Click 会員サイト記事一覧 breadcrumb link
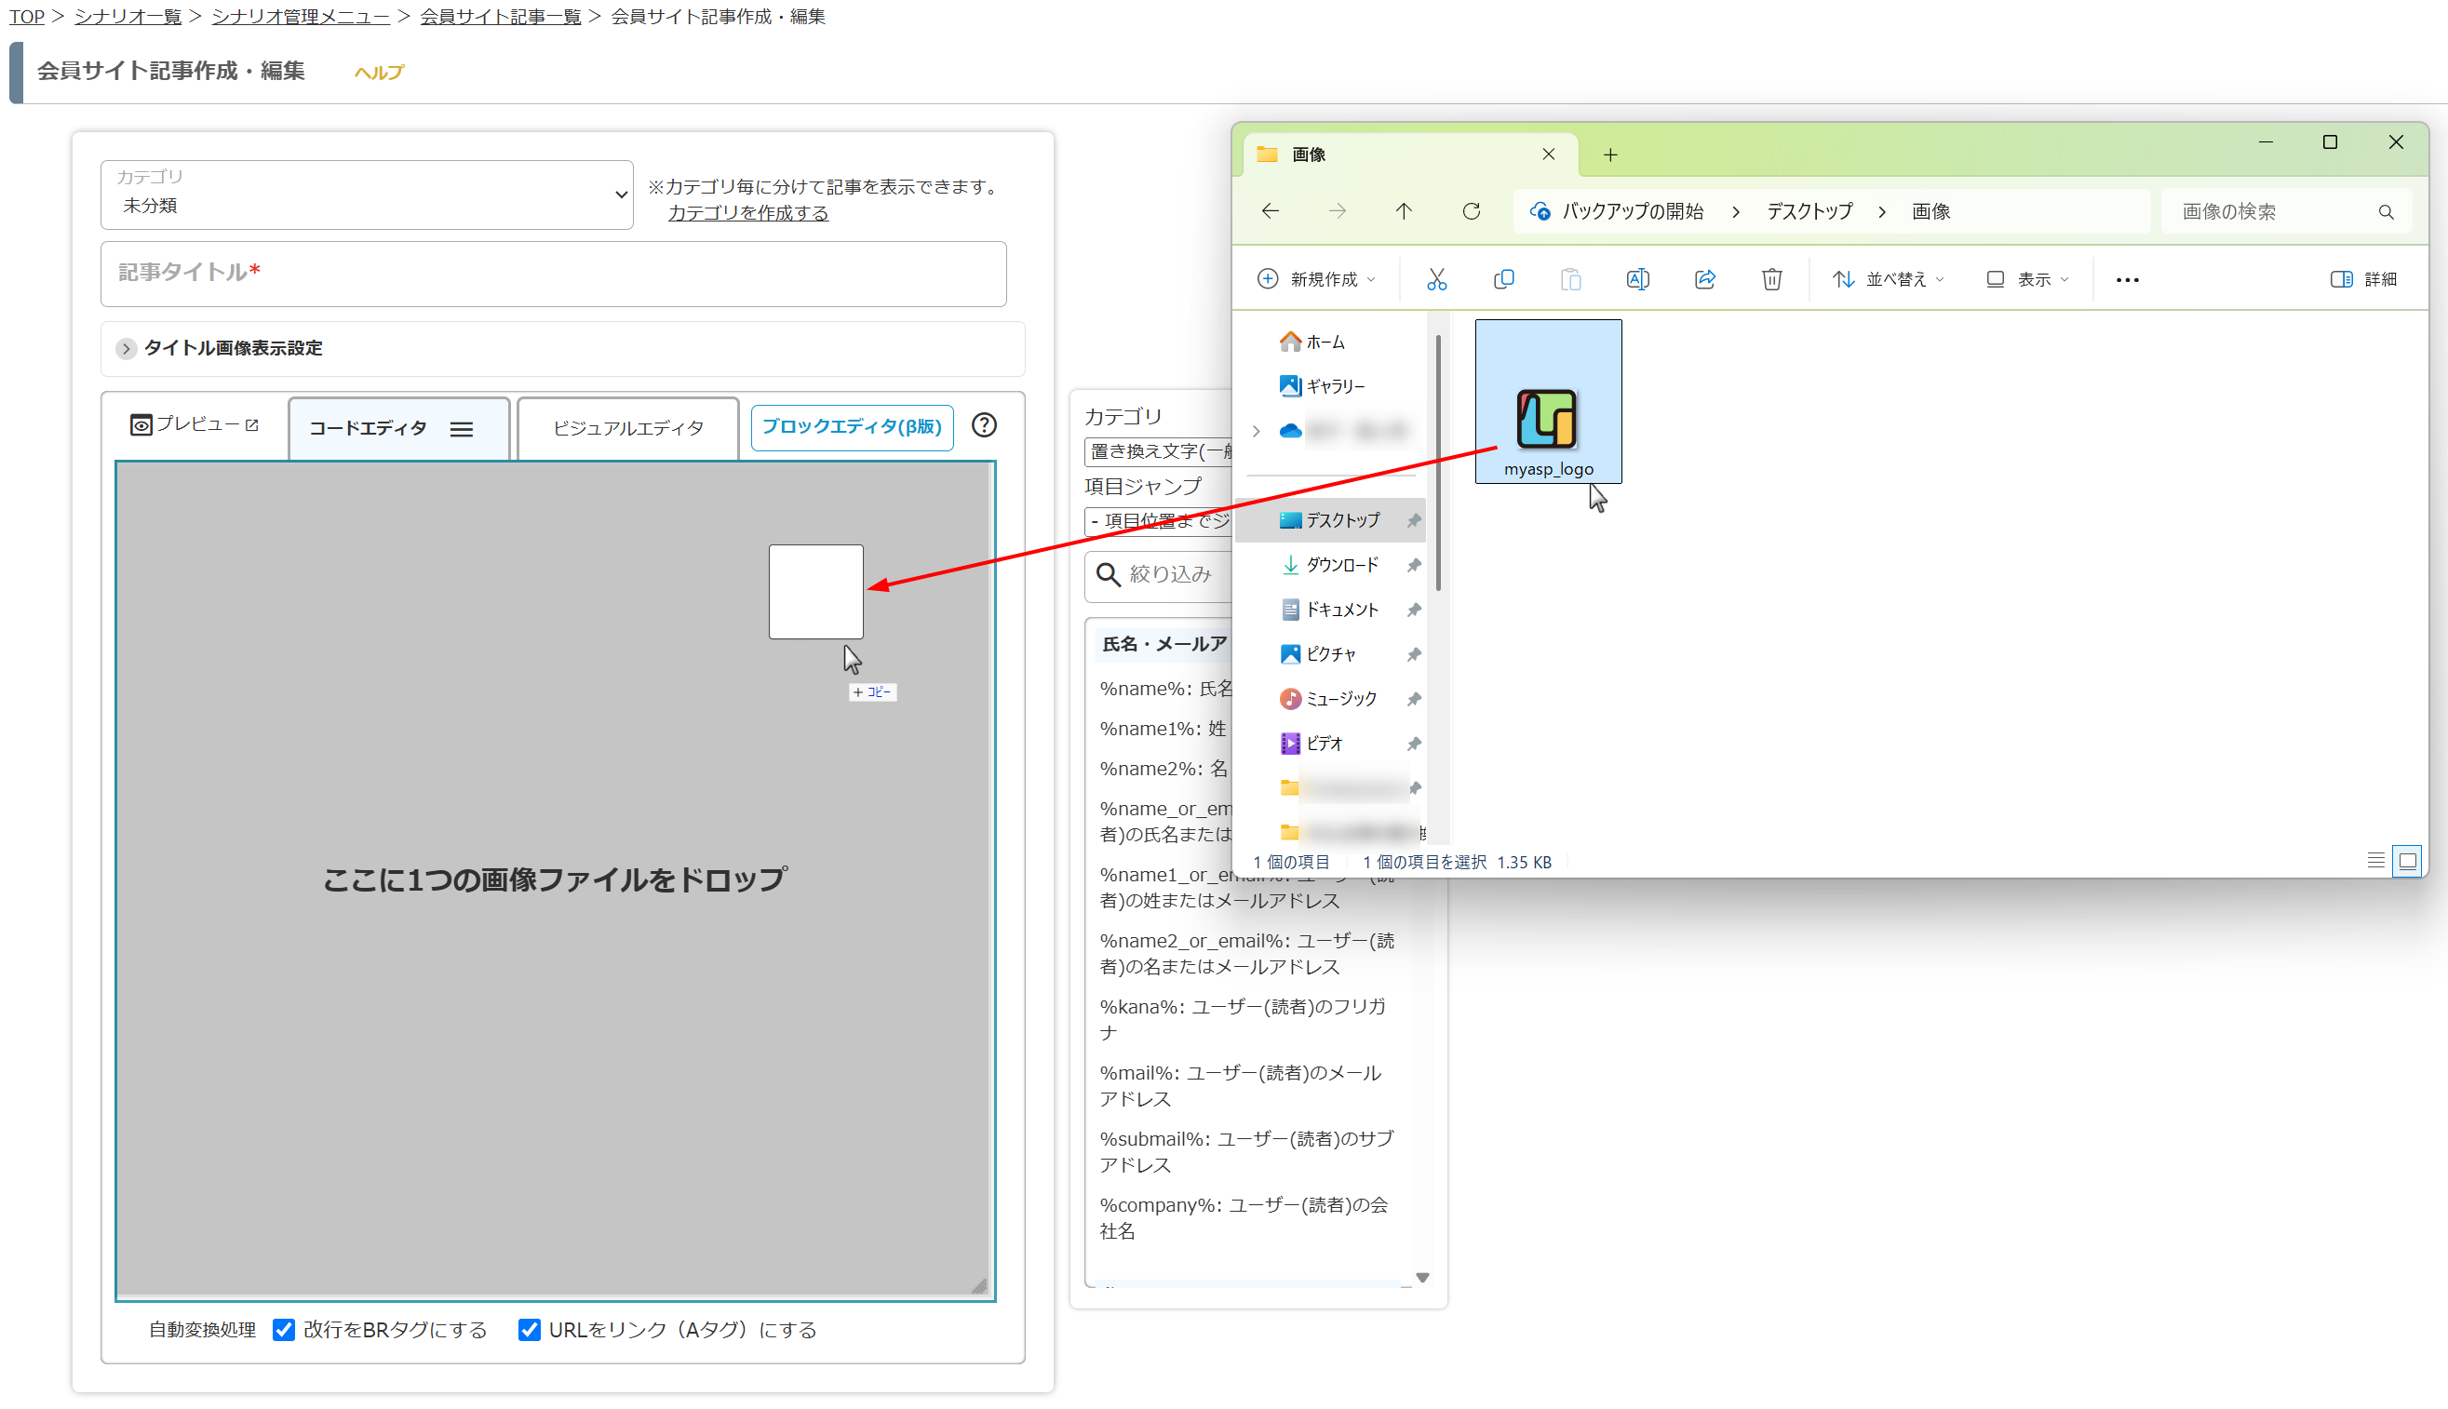 (500, 17)
